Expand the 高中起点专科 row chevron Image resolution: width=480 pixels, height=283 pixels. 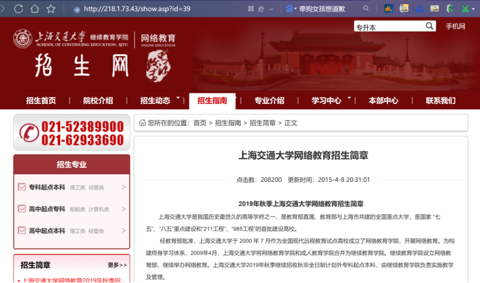[x=124, y=208]
